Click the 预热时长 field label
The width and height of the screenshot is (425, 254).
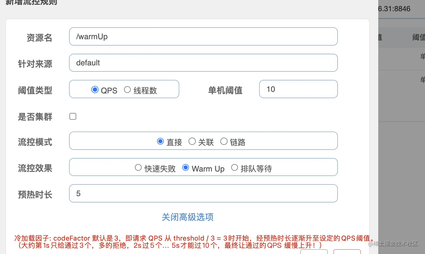[x=35, y=195]
